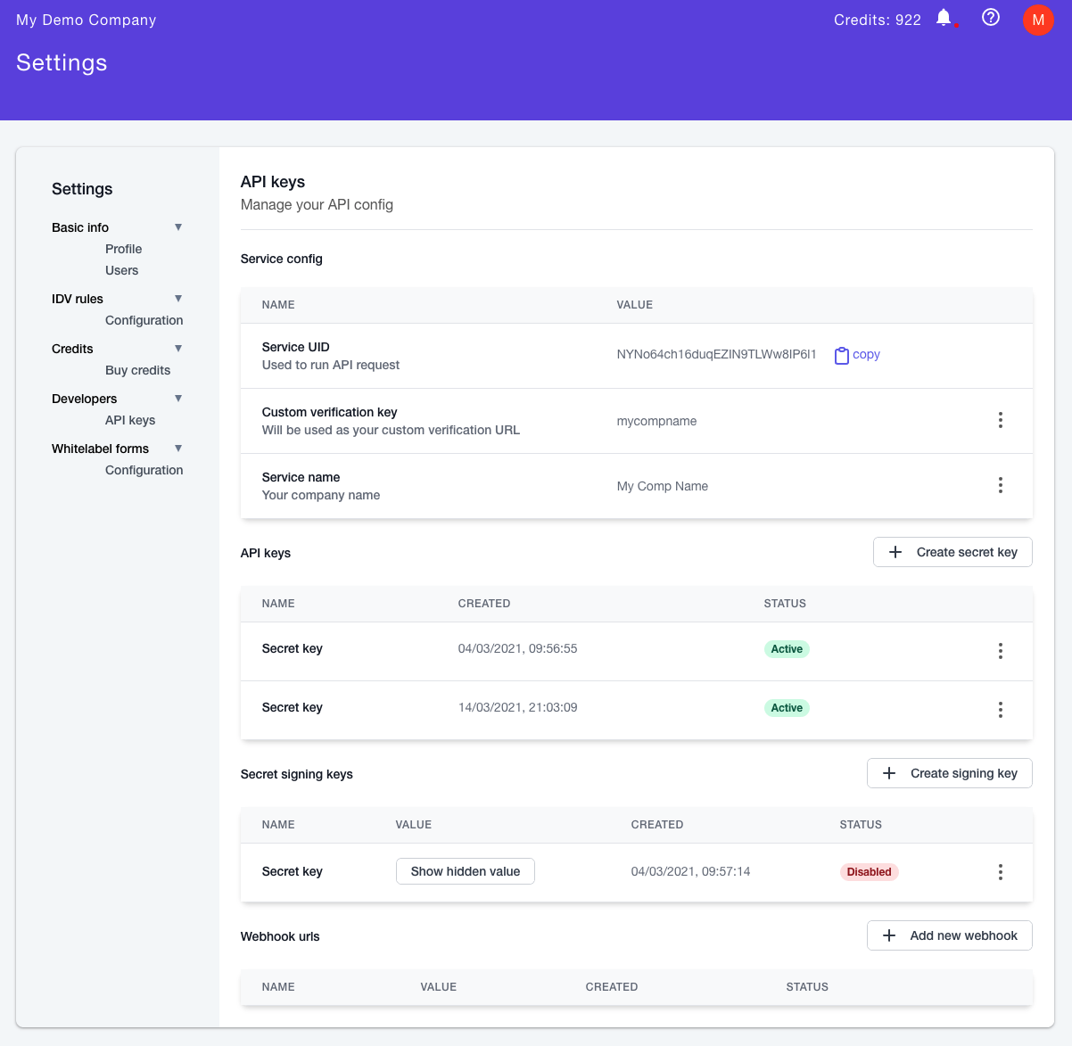This screenshot has width=1072, height=1046.
Task: Click the Active status badge on first secret key
Action: [787, 648]
